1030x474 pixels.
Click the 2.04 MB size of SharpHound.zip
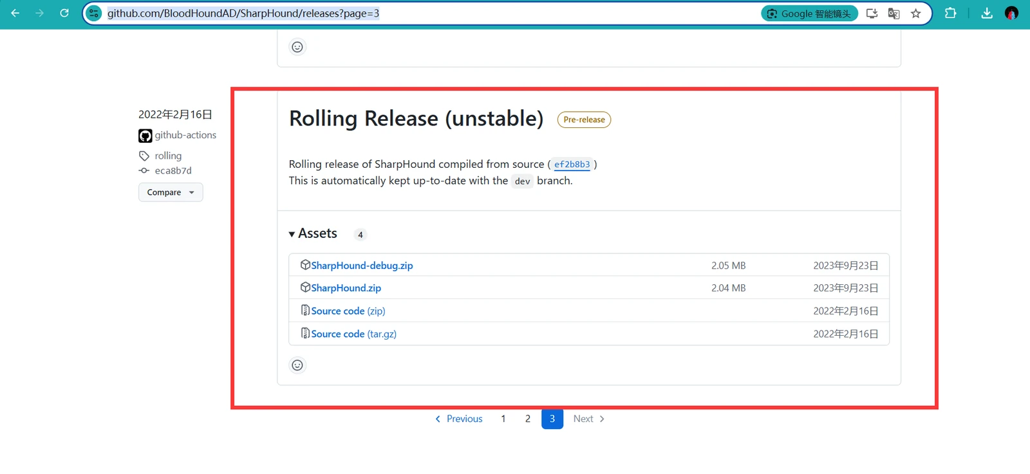tap(728, 288)
